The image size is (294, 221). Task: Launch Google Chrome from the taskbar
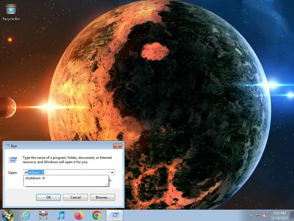pyautogui.click(x=97, y=215)
